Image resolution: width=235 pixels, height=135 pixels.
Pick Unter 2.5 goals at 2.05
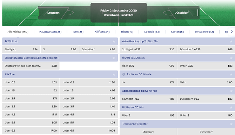pyautogui.click(x=89, y=98)
